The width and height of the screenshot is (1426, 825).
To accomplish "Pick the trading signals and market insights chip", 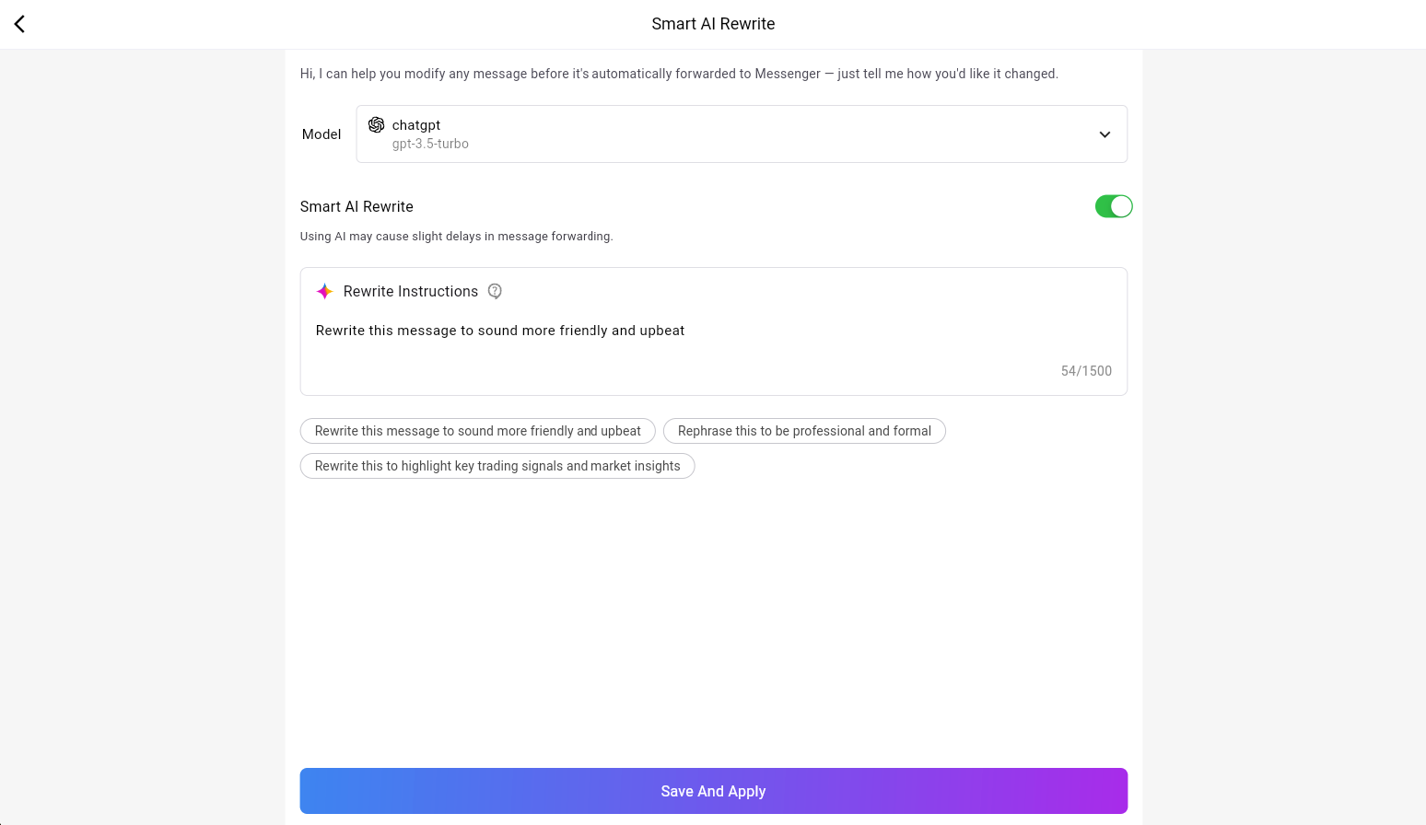I will [x=497, y=466].
